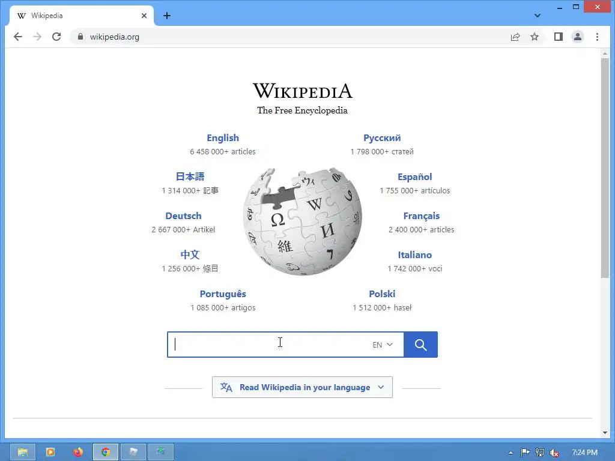
Task: Open the Français Wikipedia link
Action: [x=421, y=216]
